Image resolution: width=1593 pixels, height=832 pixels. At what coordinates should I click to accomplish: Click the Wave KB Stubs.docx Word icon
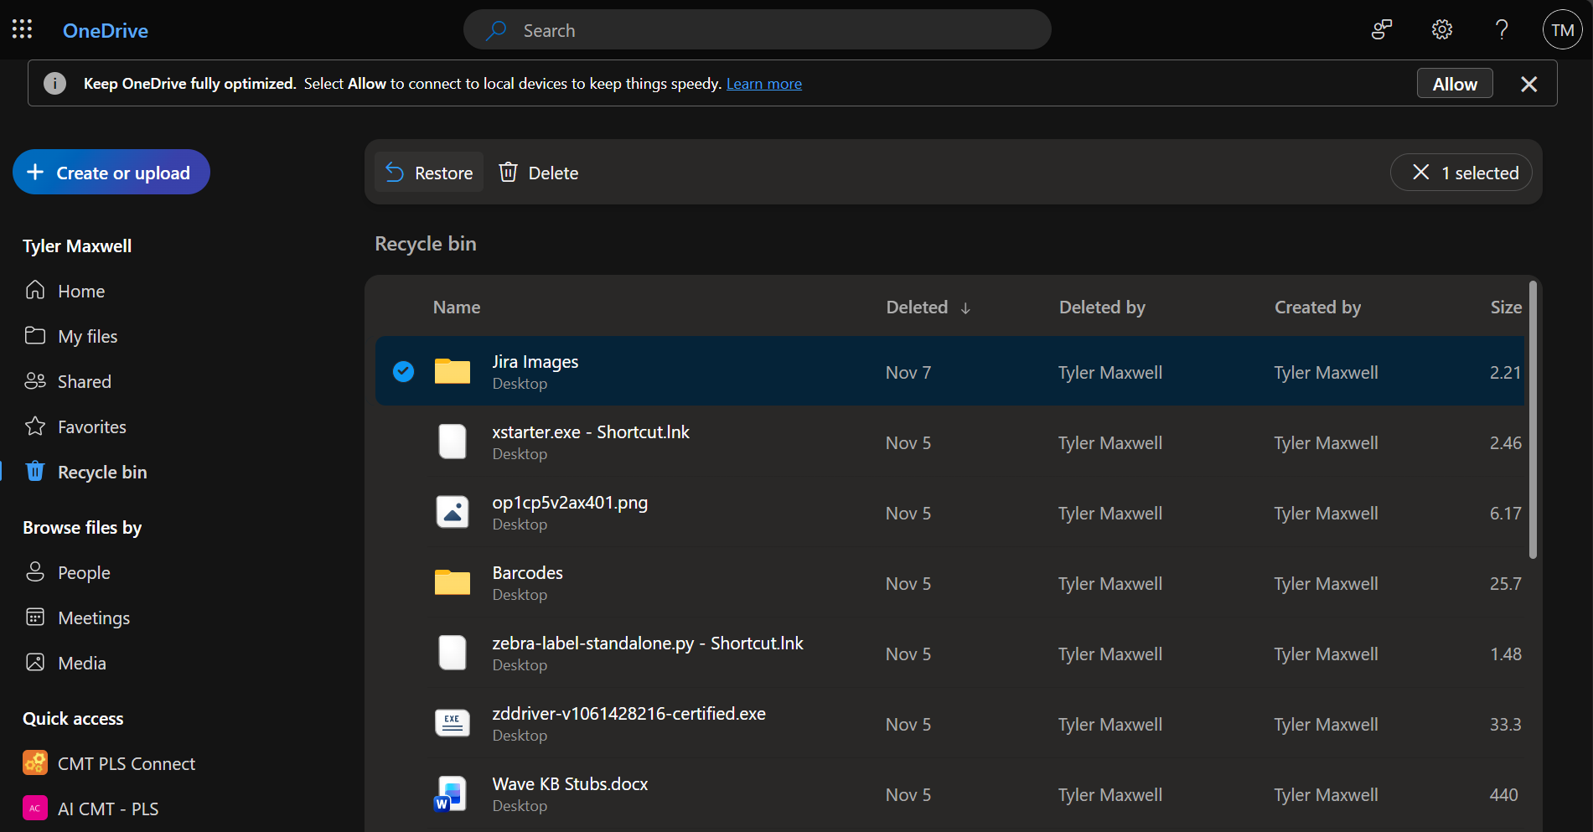tap(452, 793)
